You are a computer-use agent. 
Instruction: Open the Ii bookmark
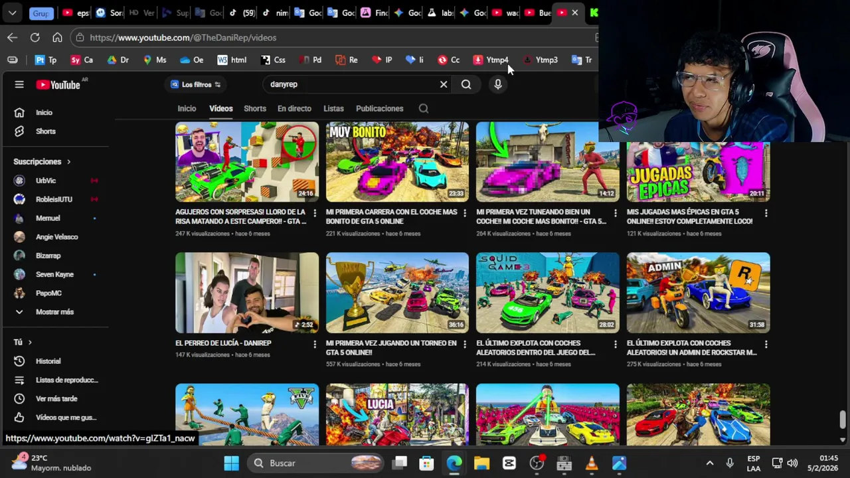[414, 60]
